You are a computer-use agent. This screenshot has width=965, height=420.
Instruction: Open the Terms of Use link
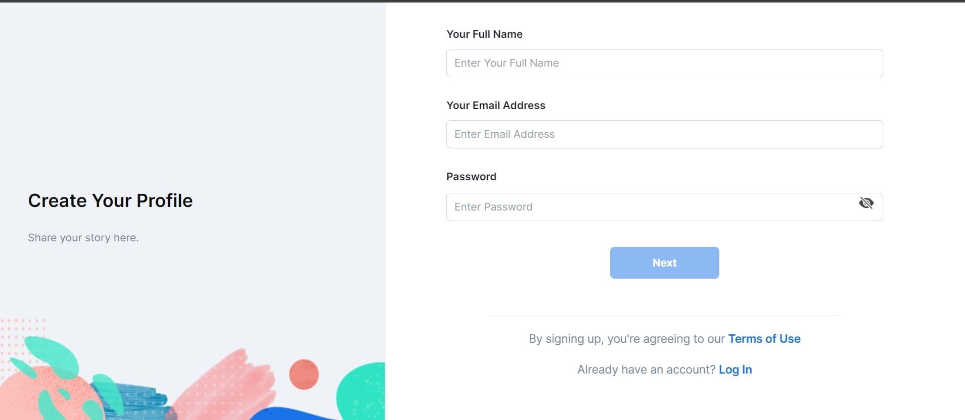764,339
